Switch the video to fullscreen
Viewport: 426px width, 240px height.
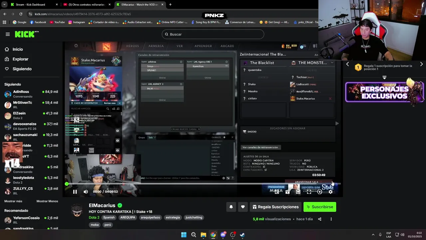[309, 192]
